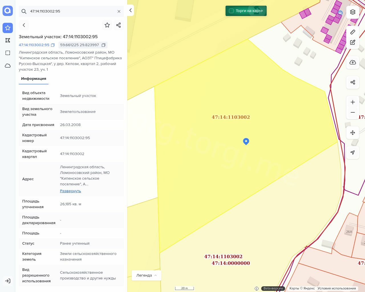This screenshot has width=365, height=292.
Task: Select the ruler measurement tool
Action: [x=353, y=32]
